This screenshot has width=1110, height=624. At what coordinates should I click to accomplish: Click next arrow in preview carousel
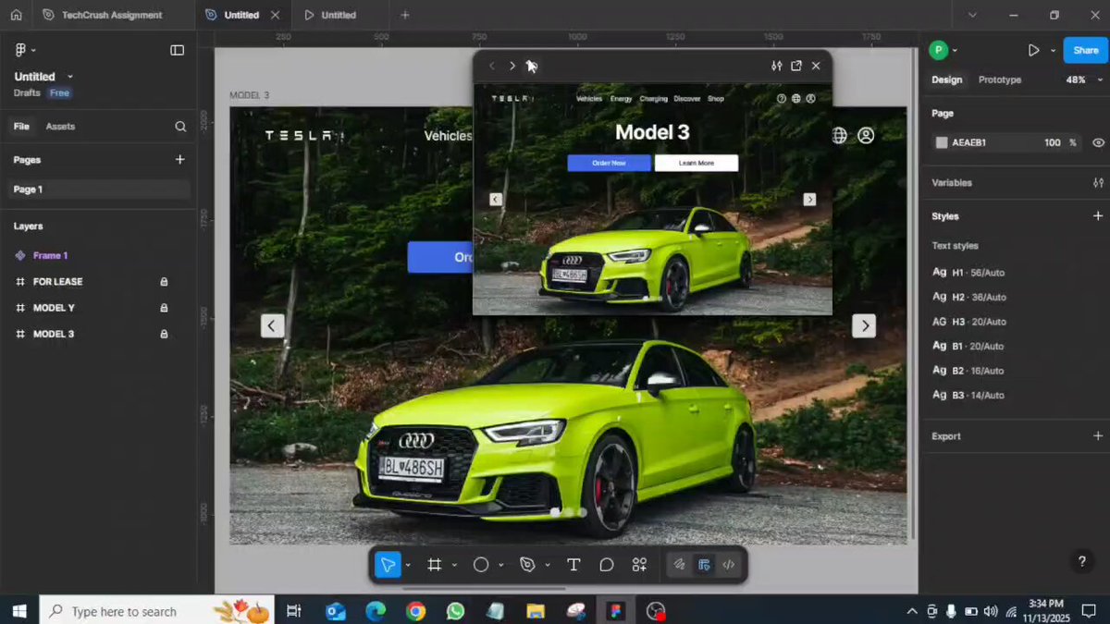tap(809, 200)
